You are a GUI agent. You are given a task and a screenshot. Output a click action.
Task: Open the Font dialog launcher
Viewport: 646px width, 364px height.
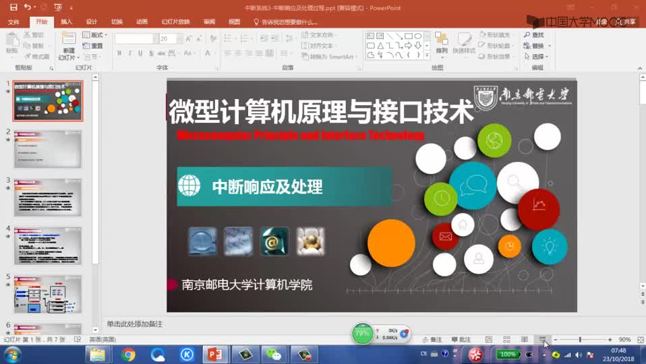(217, 68)
